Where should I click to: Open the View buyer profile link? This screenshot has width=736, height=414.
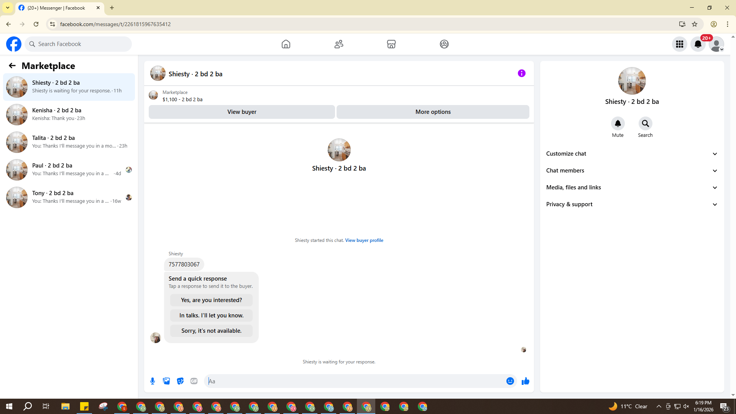(x=364, y=240)
